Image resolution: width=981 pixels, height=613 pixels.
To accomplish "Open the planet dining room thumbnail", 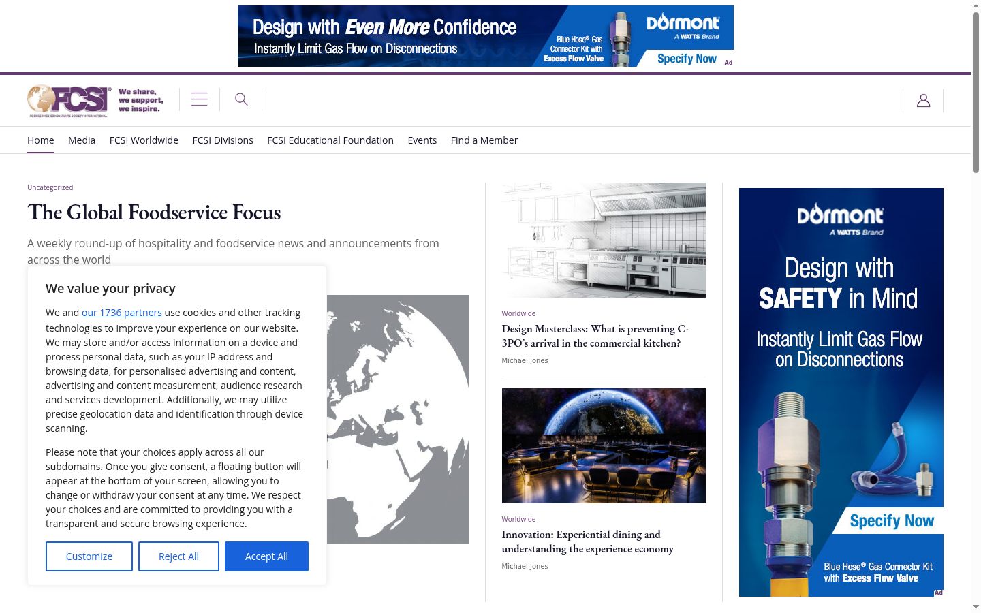I will pos(604,445).
